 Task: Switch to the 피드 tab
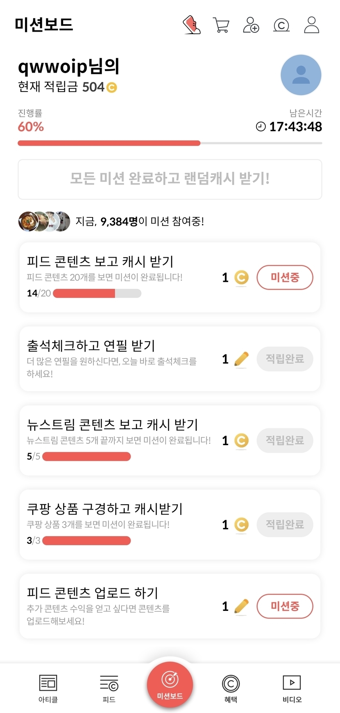tap(109, 688)
